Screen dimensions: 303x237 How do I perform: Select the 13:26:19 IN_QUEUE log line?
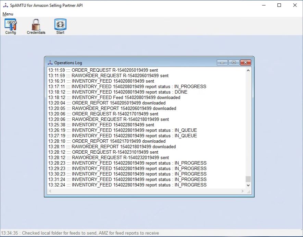(123, 130)
